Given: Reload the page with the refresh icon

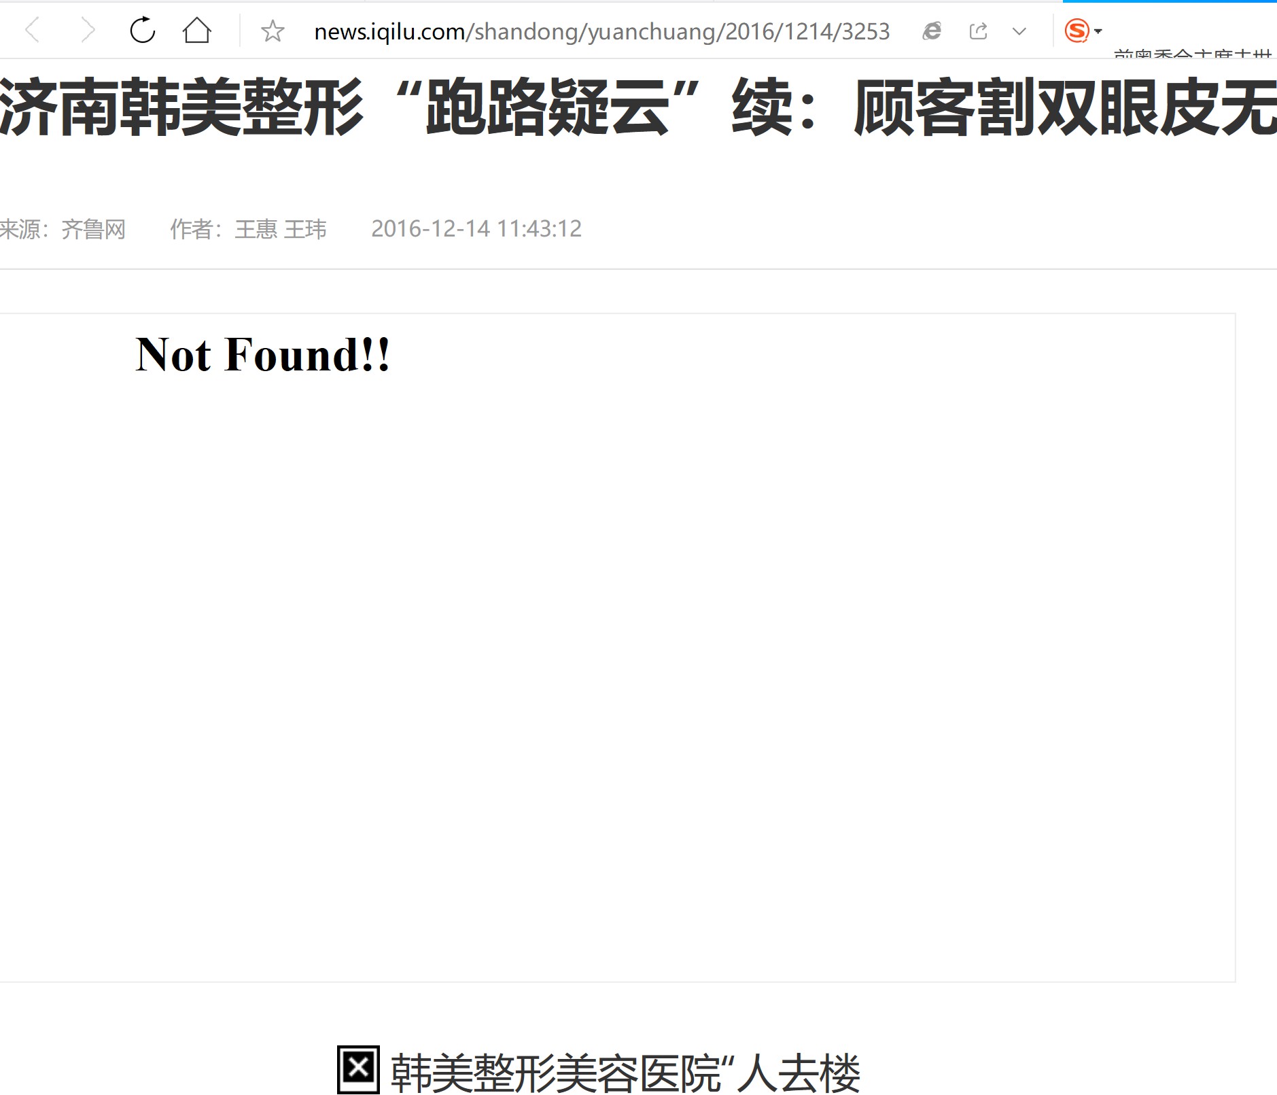Looking at the screenshot, I should coord(143,30).
